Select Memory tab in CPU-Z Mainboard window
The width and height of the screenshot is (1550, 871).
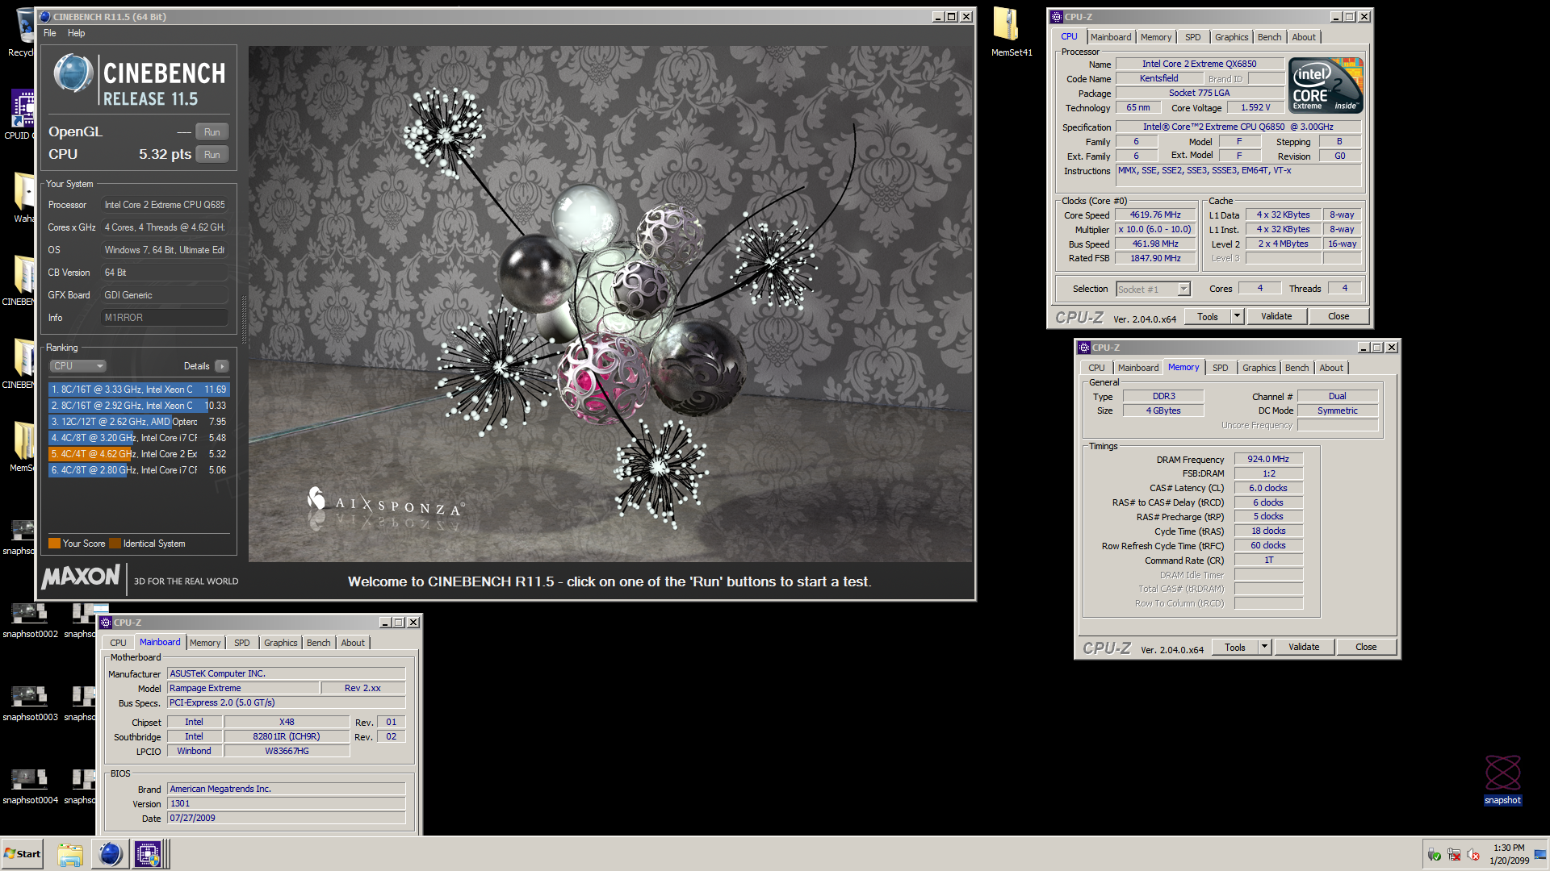pyautogui.click(x=205, y=643)
